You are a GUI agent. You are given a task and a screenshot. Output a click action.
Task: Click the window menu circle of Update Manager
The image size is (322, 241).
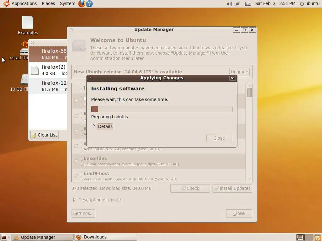[71, 30]
